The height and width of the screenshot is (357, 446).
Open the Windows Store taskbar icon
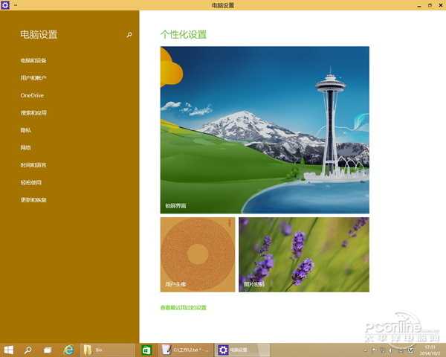[x=146, y=350]
